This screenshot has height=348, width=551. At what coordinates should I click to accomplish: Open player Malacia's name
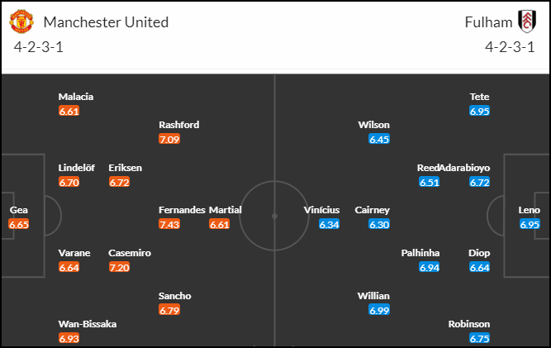[76, 97]
